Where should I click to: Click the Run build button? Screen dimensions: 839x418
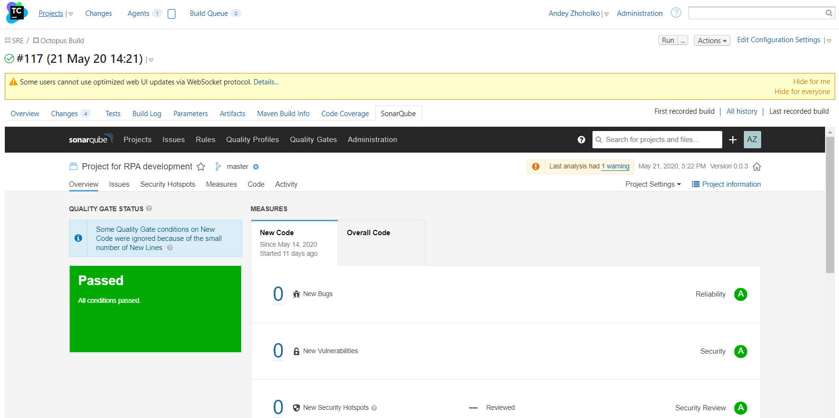click(x=668, y=40)
